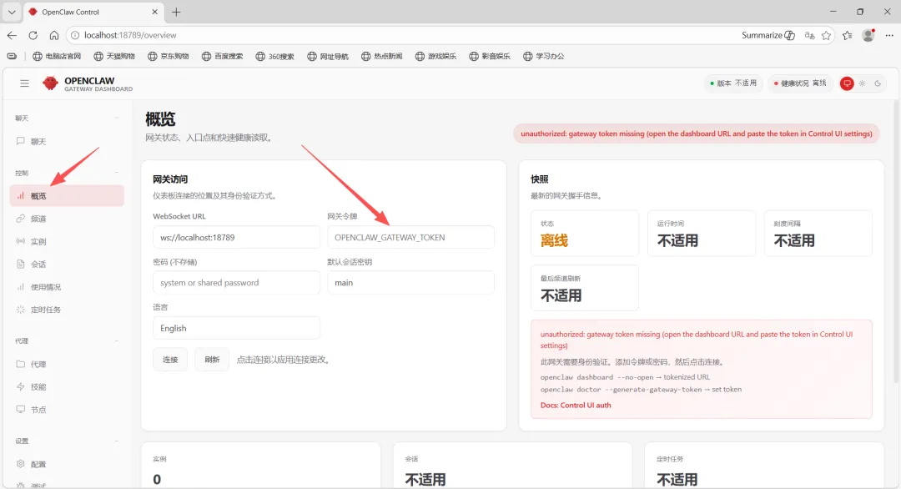The height and width of the screenshot is (489, 901).
Task: Click the 实例 count card showing 0
Action: pyautogui.click(x=260, y=466)
